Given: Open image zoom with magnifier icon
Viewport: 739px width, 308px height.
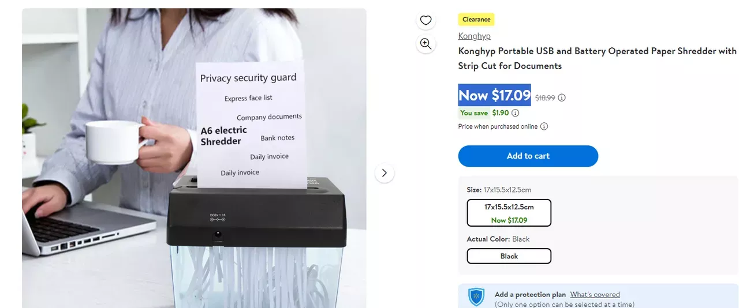Looking at the screenshot, I should (426, 44).
